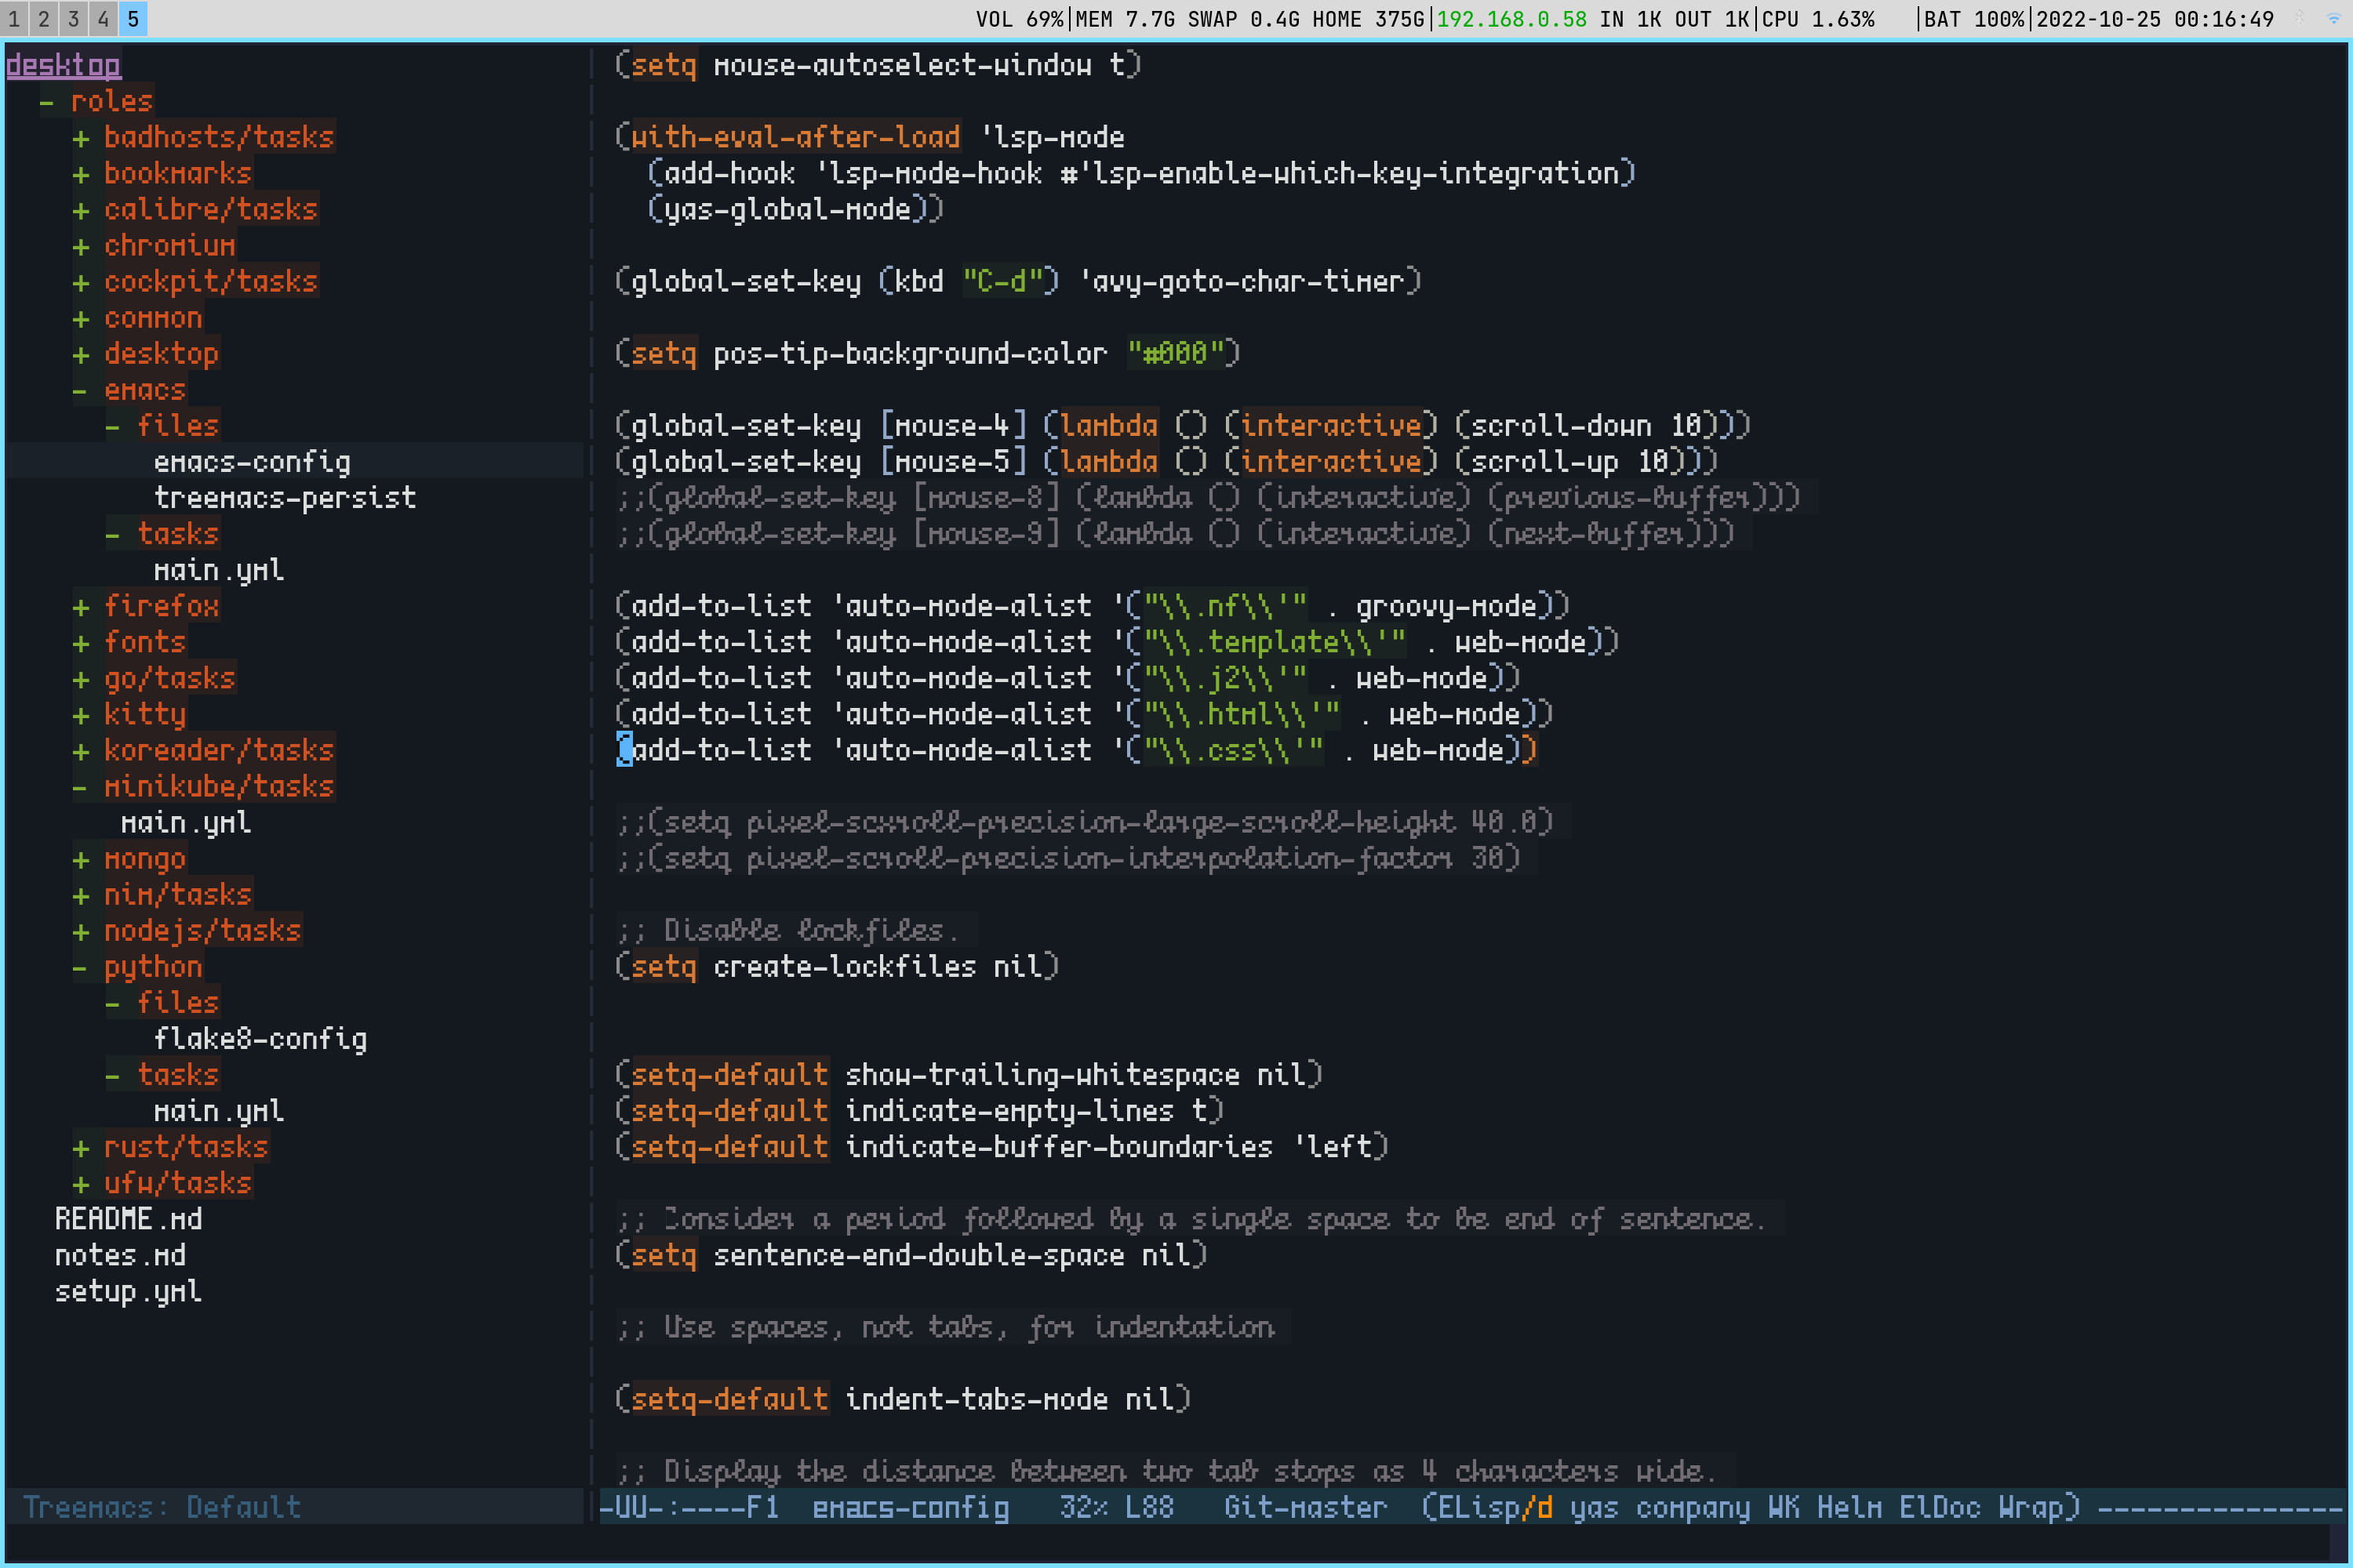Expand the chromium folder plus icon
2353x1568 pixels.
click(81, 246)
